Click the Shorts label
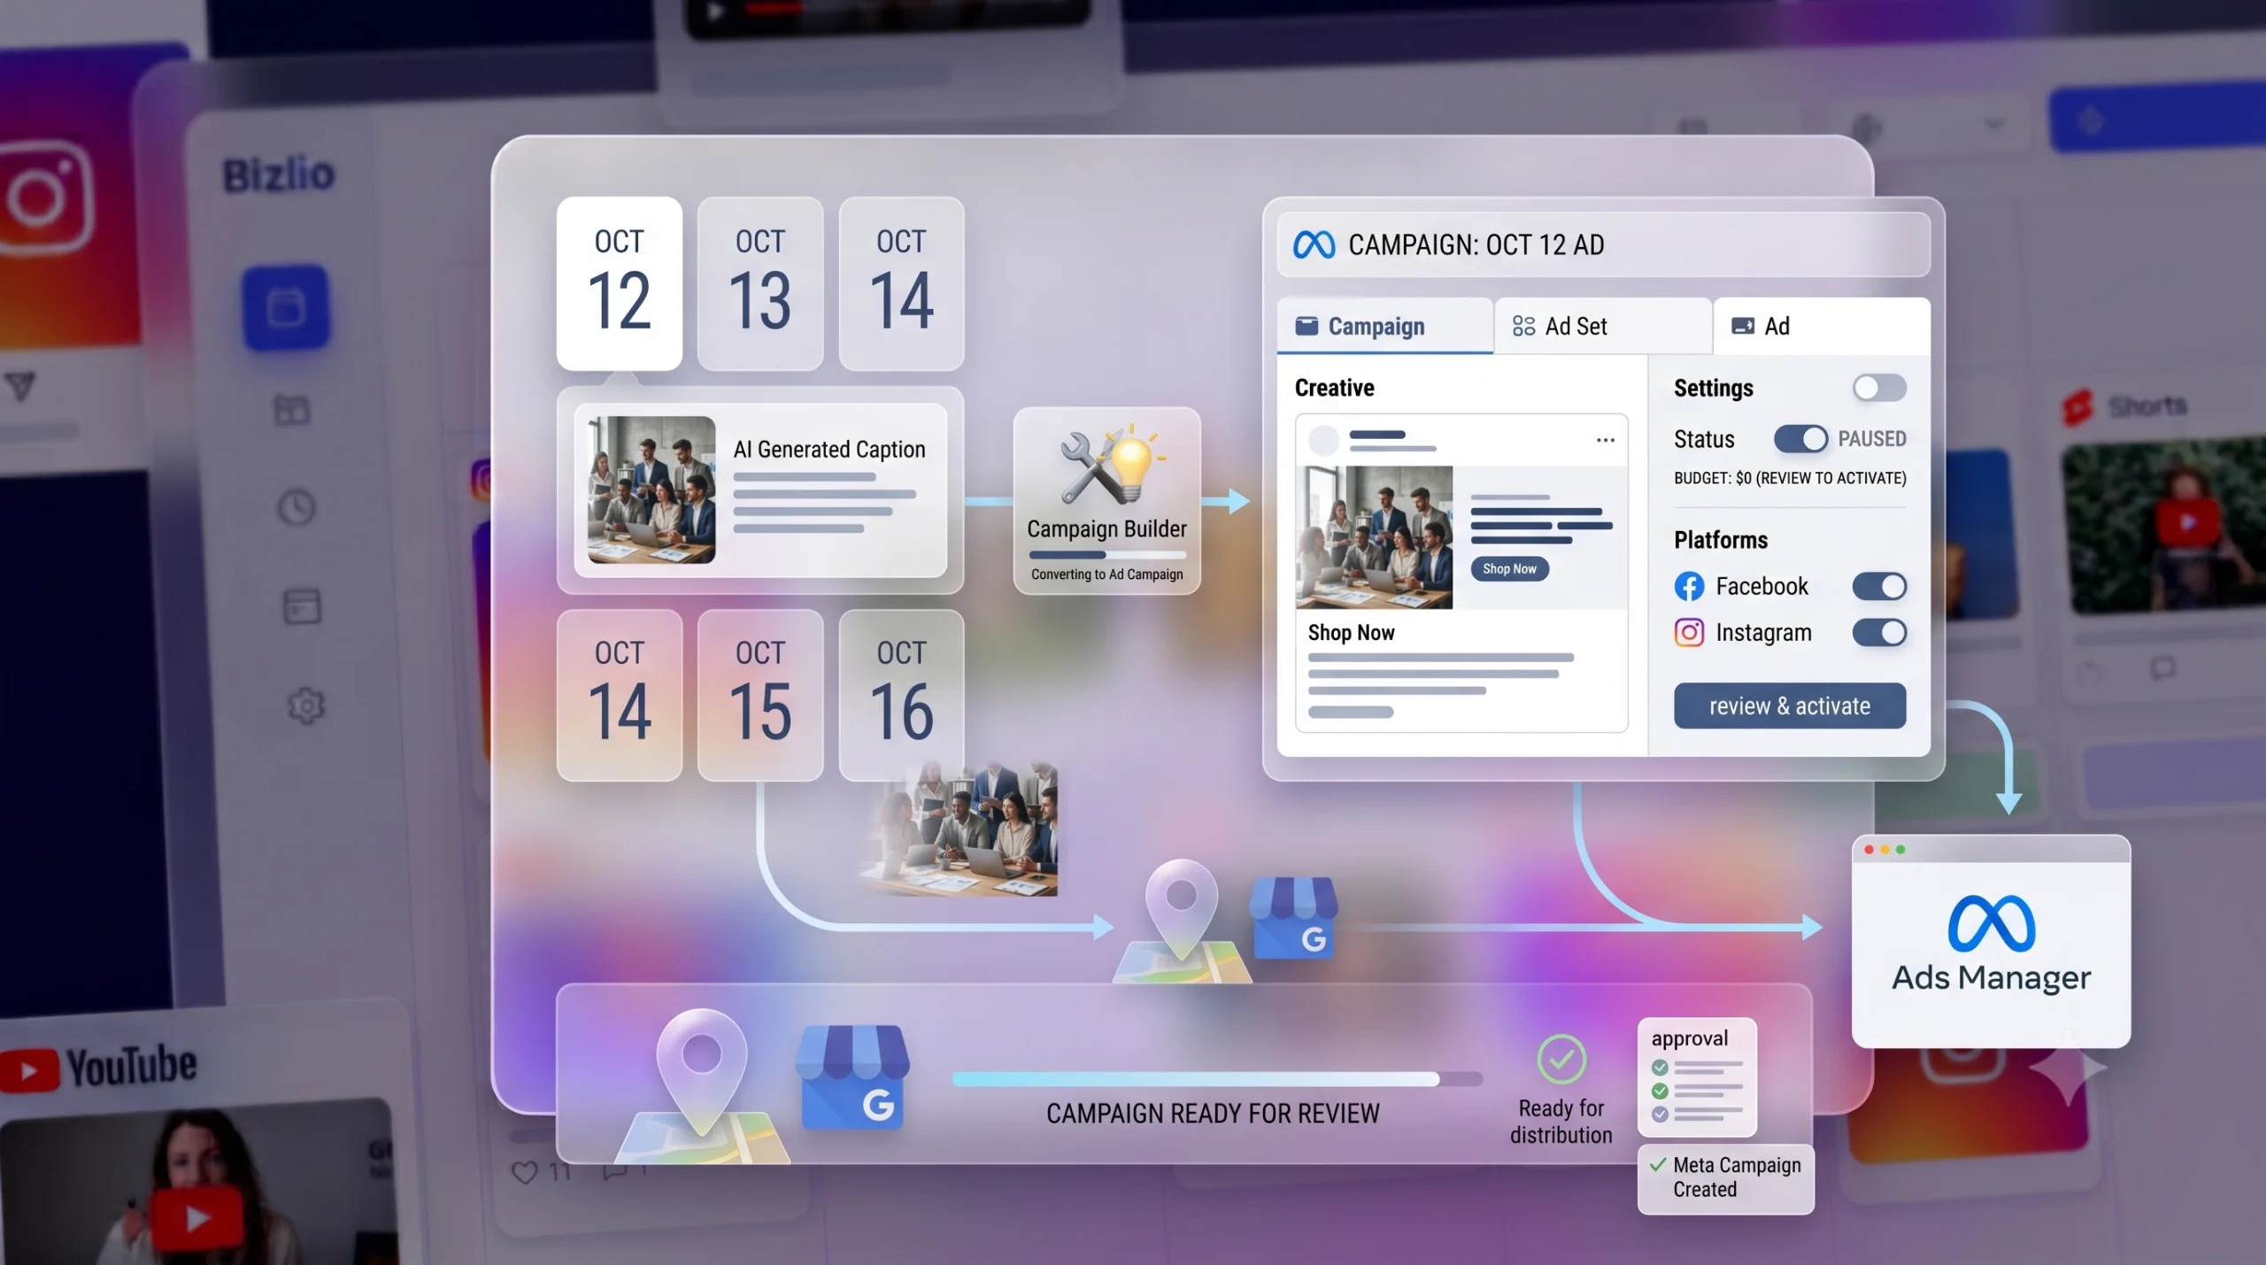The width and height of the screenshot is (2266, 1265). pyautogui.click(x=2147, y=406)
